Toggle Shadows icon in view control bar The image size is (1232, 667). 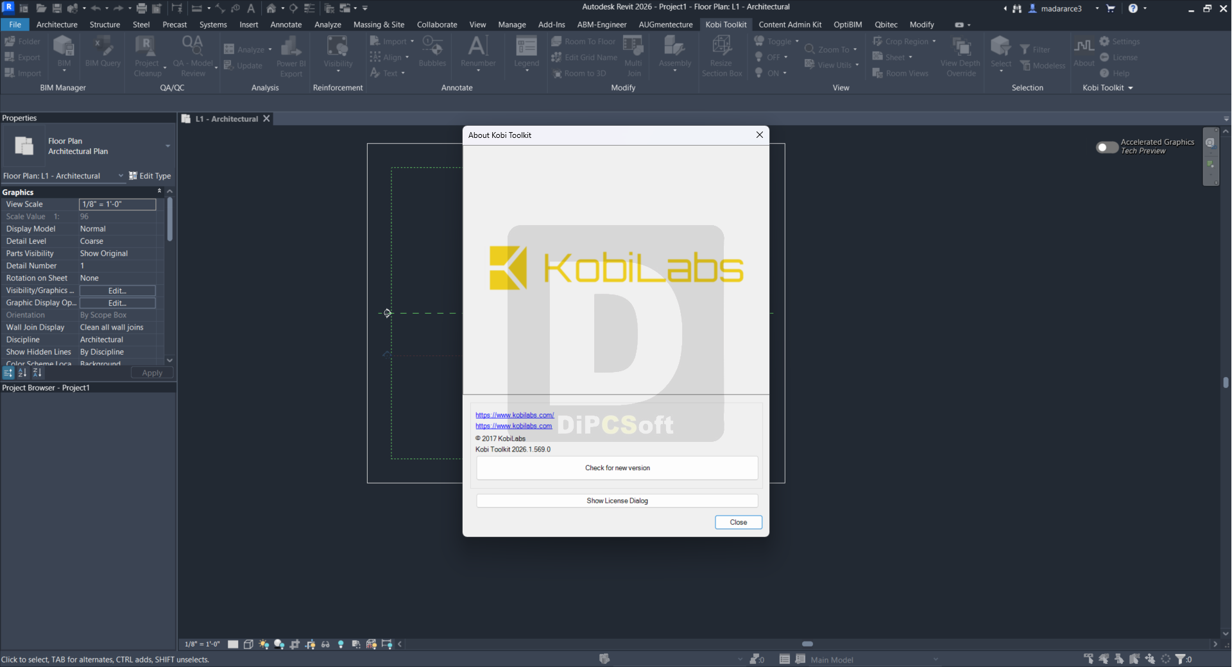click(279, 644)
